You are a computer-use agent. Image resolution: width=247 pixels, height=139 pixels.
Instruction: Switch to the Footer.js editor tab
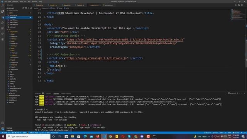(81, 5)
